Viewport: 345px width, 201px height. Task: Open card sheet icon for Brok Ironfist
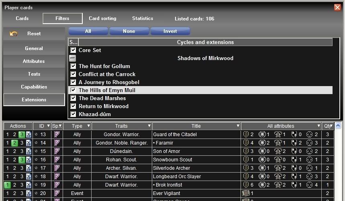click(29, 185)
